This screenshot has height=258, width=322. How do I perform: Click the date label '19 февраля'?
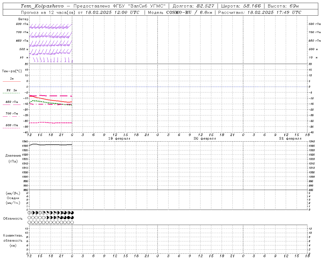click(119, 139)
